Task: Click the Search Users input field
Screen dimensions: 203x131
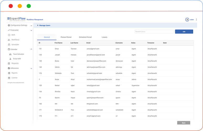Action: (x=154, y=32)
